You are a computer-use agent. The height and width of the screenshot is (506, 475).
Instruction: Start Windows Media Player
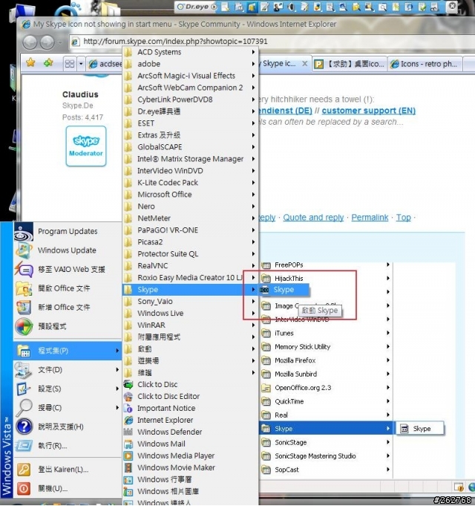click(x=190, y=456)
